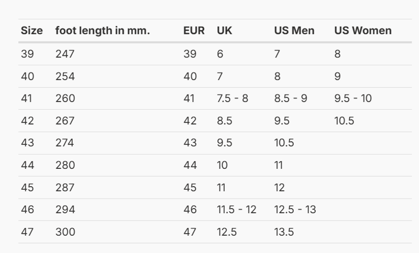
Task: Select the 254 foot length cell
Action: click(65, 76)
